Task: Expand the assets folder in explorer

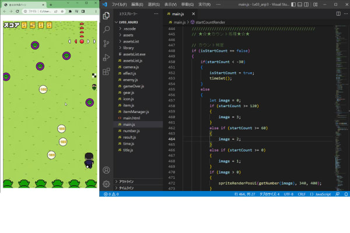Action: tap(128, 35)
